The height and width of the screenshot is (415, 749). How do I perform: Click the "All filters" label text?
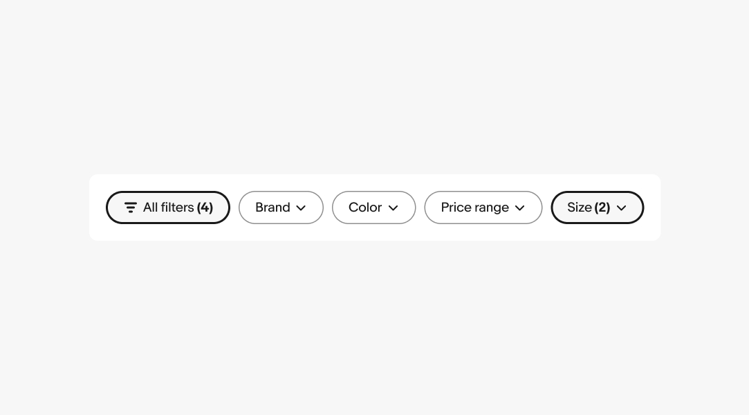(168, 207)
